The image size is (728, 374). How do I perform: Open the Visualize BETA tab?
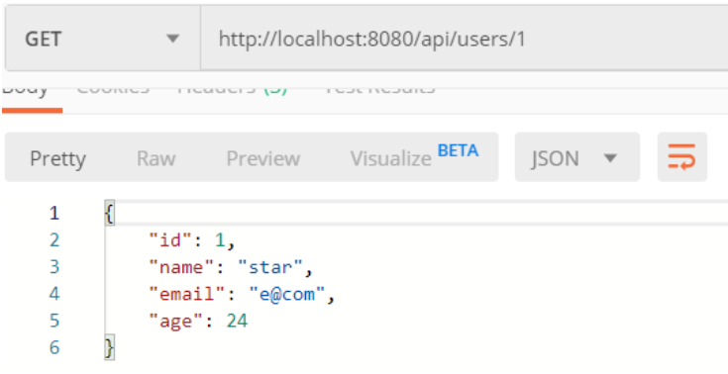coord(414,157)
